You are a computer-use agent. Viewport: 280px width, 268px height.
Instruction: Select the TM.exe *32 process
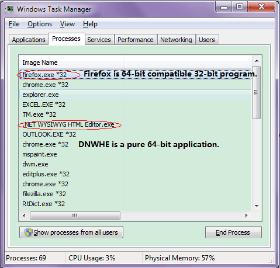pyautogui.click(x=136, y=114)
